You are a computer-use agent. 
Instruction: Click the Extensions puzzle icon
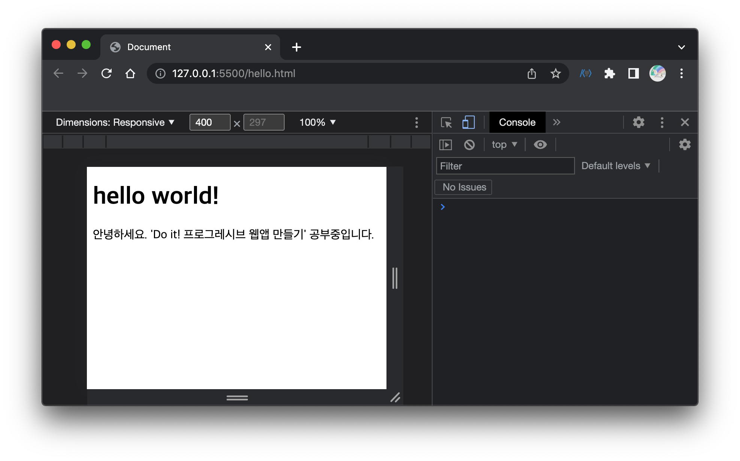[x=609, y=73]
